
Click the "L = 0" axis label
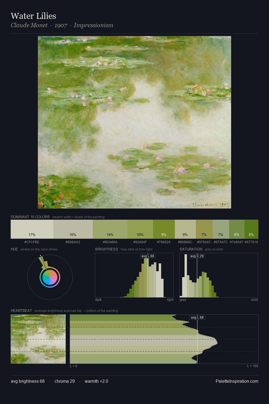(x=73, y=366)
